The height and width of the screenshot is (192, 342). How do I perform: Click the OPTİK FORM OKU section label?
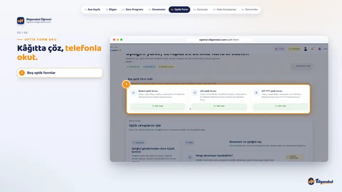(x=41, y=39)
